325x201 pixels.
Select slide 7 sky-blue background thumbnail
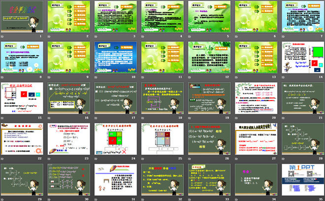tap(303, 17)
